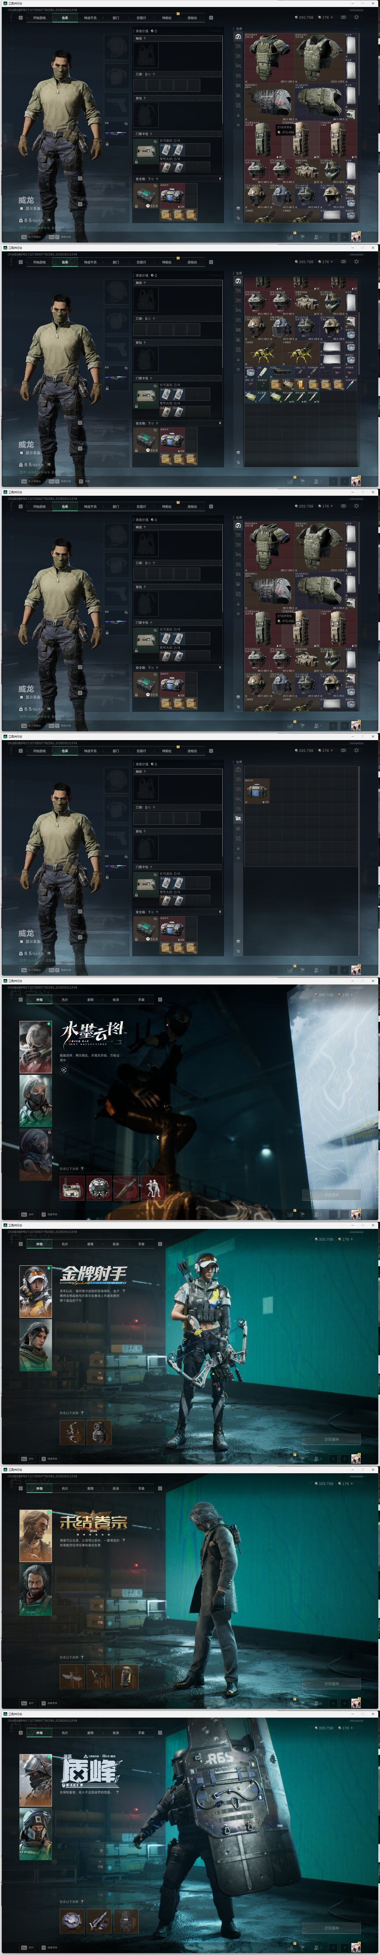Click greyed button at bottom-right of 水墨云图 window

332,1195
